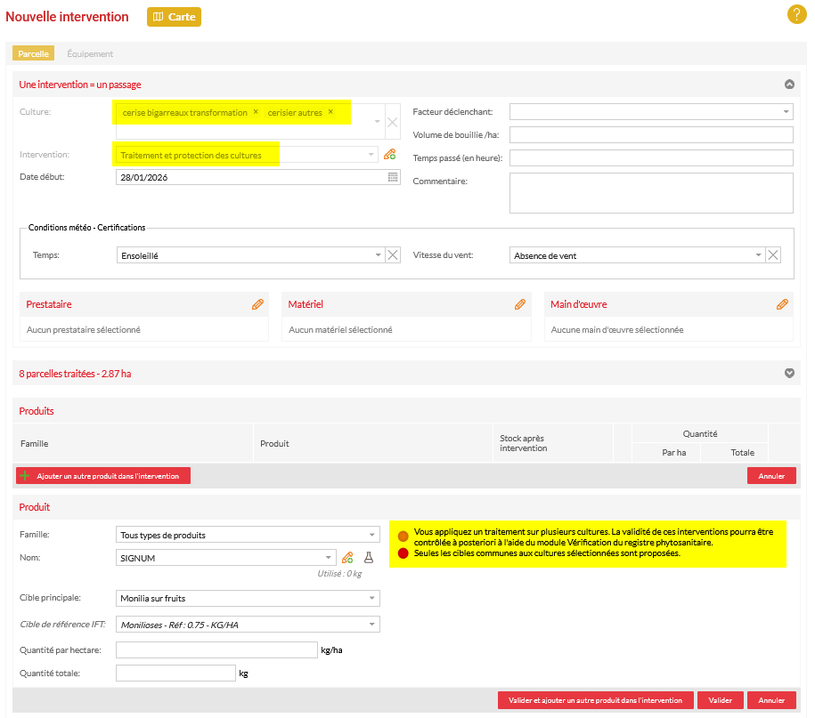Screen dimensions: 815x718
Task: Clear the Temps weather selection
Action: (x=392, y=255)
